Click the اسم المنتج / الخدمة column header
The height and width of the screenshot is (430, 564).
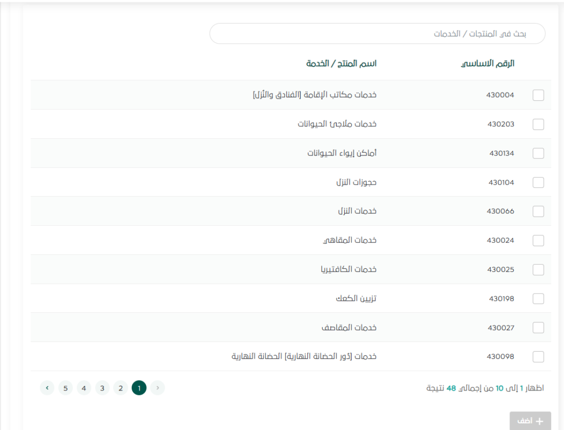341,63
